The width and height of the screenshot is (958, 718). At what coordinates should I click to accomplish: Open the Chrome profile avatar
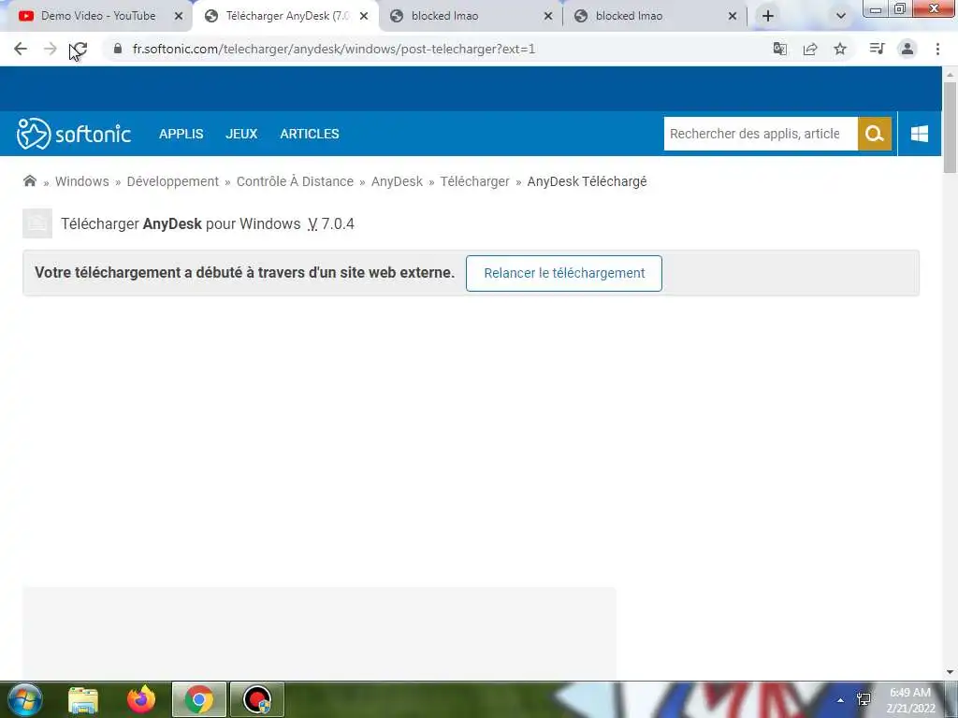(x=907, y=49)
